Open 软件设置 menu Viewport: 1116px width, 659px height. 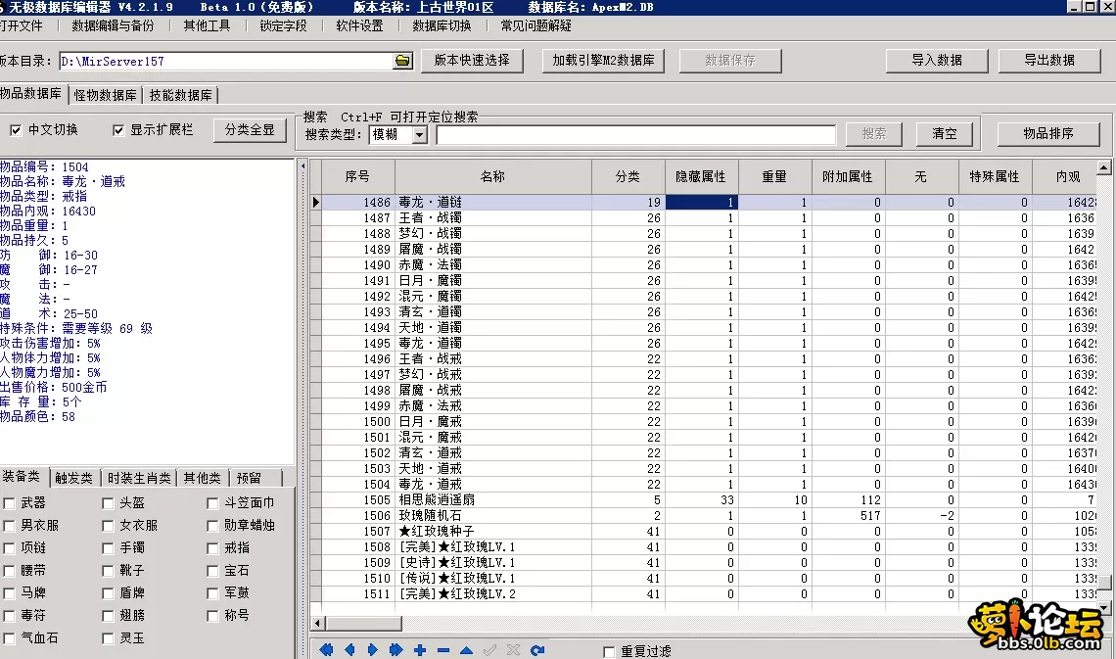359,25
